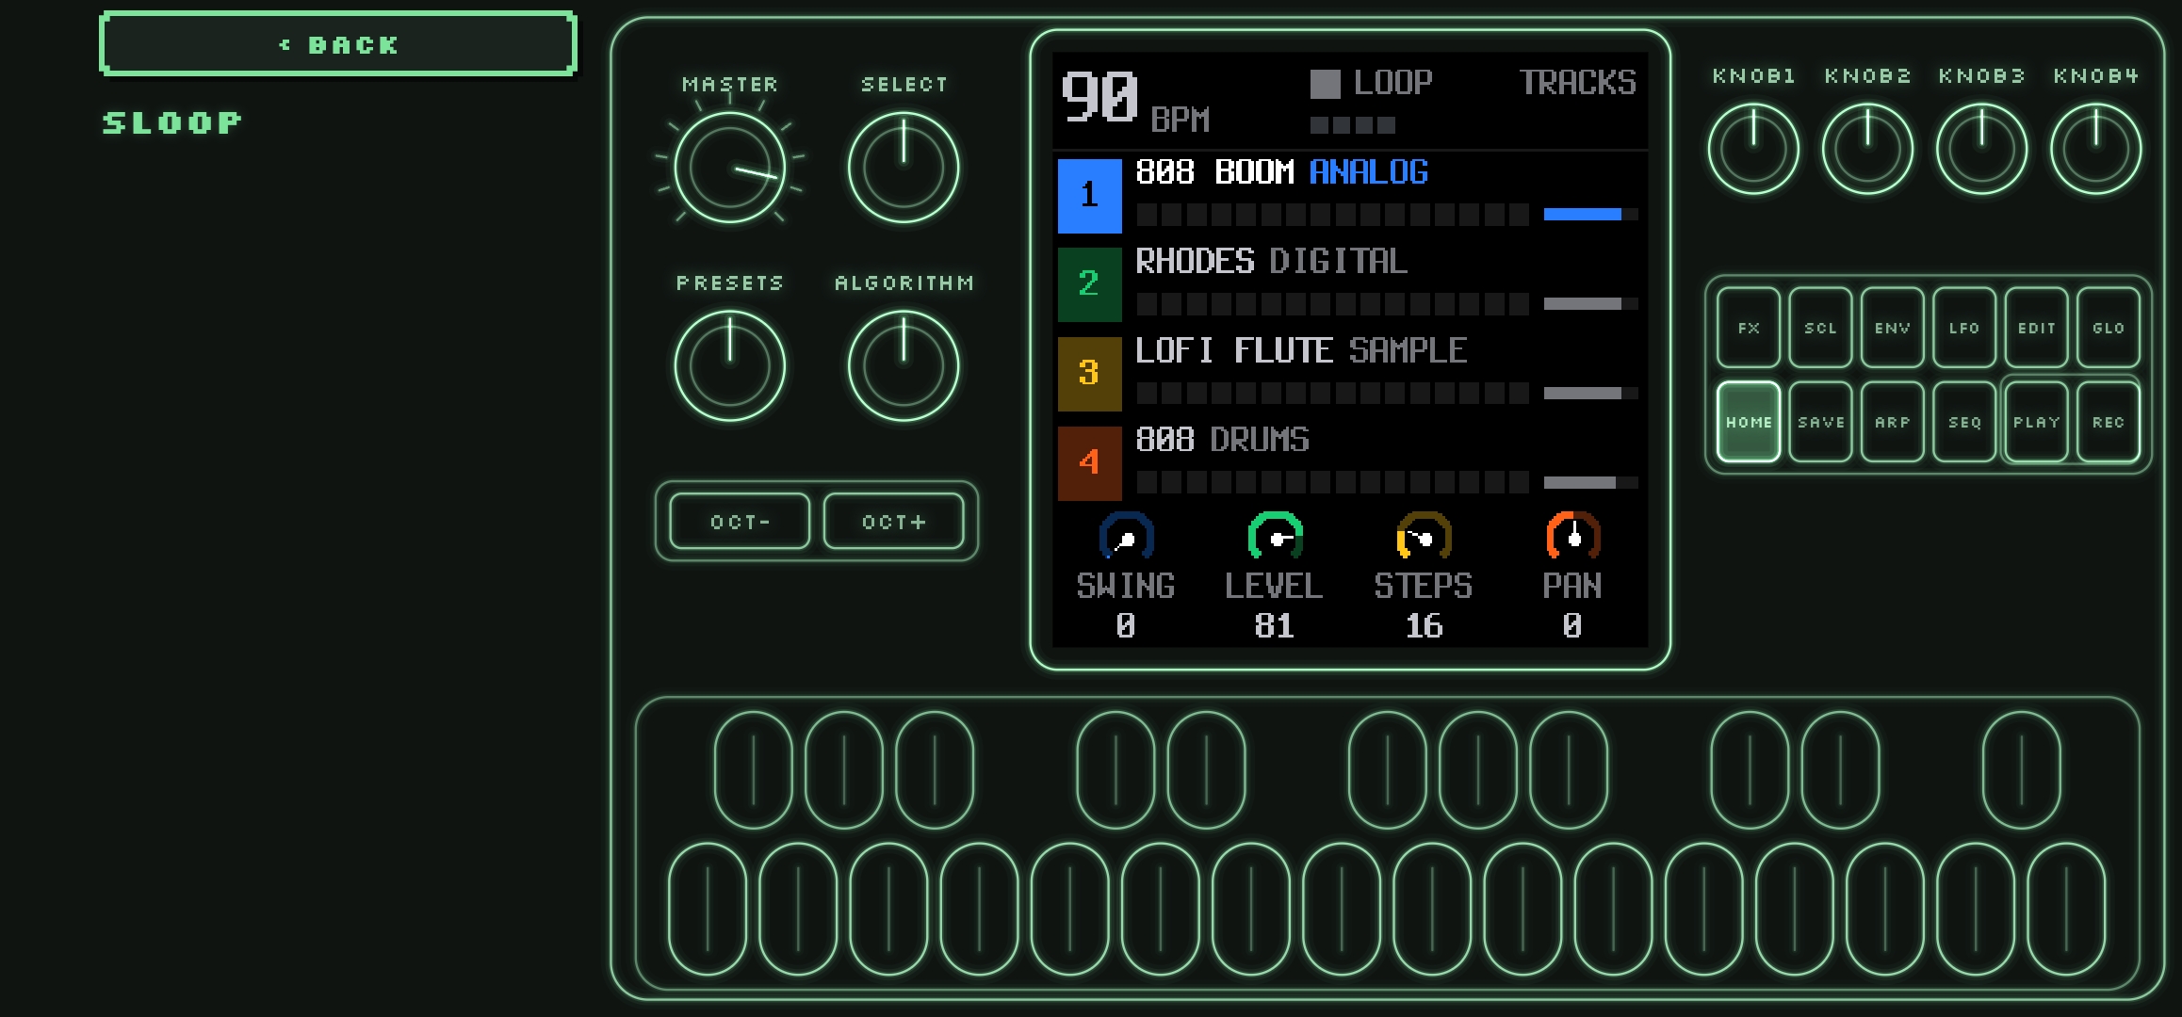The image size is (2182, 1017).
Task: Go back using the BACK button
Action: click(x=338, y=44)
